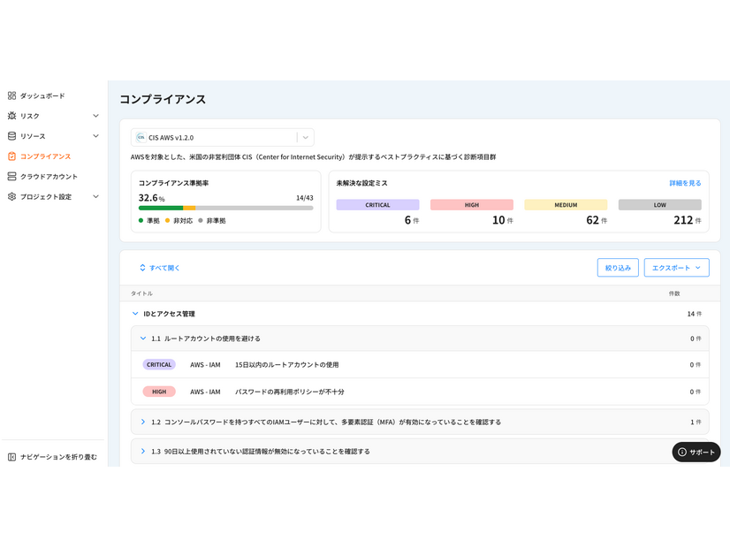The height and width of the screenshot is (548, 730).
Task: Toggle the LOW severity badge filter
Action: (x=659, y=204)
